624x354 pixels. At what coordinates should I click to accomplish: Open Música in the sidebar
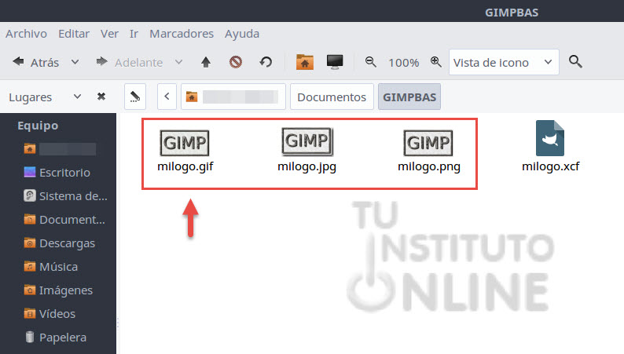click(x=51, y=267)
